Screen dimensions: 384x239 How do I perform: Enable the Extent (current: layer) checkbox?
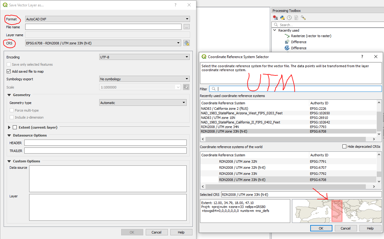15,127
